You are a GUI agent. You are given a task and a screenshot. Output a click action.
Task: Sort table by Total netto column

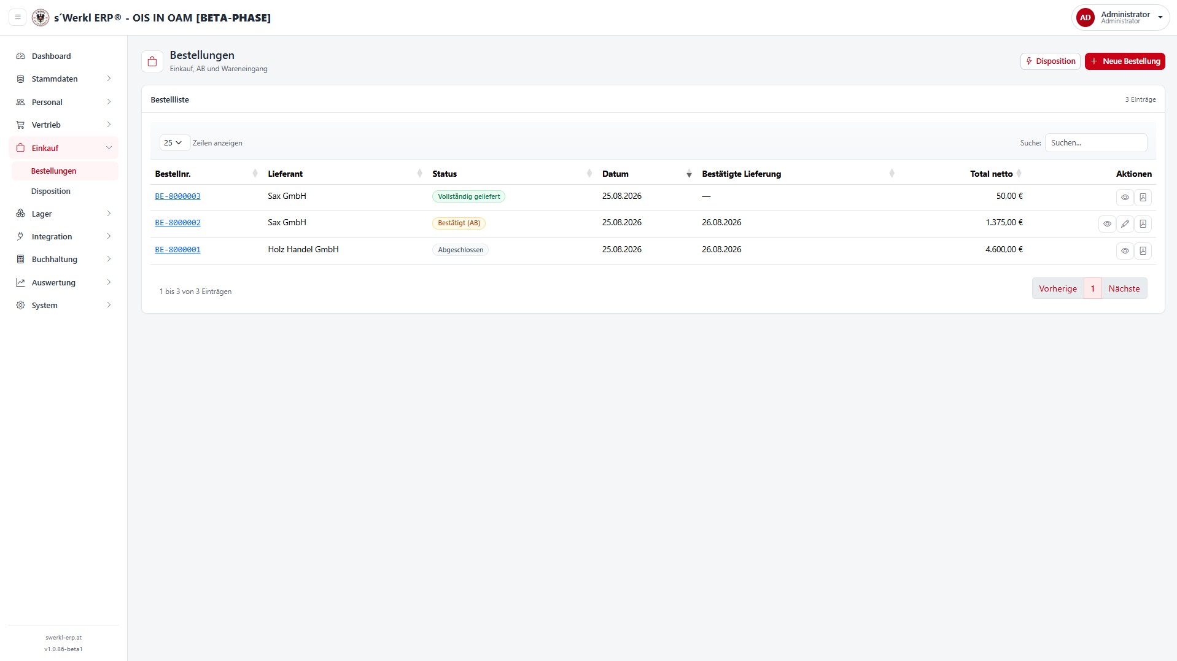964,174
